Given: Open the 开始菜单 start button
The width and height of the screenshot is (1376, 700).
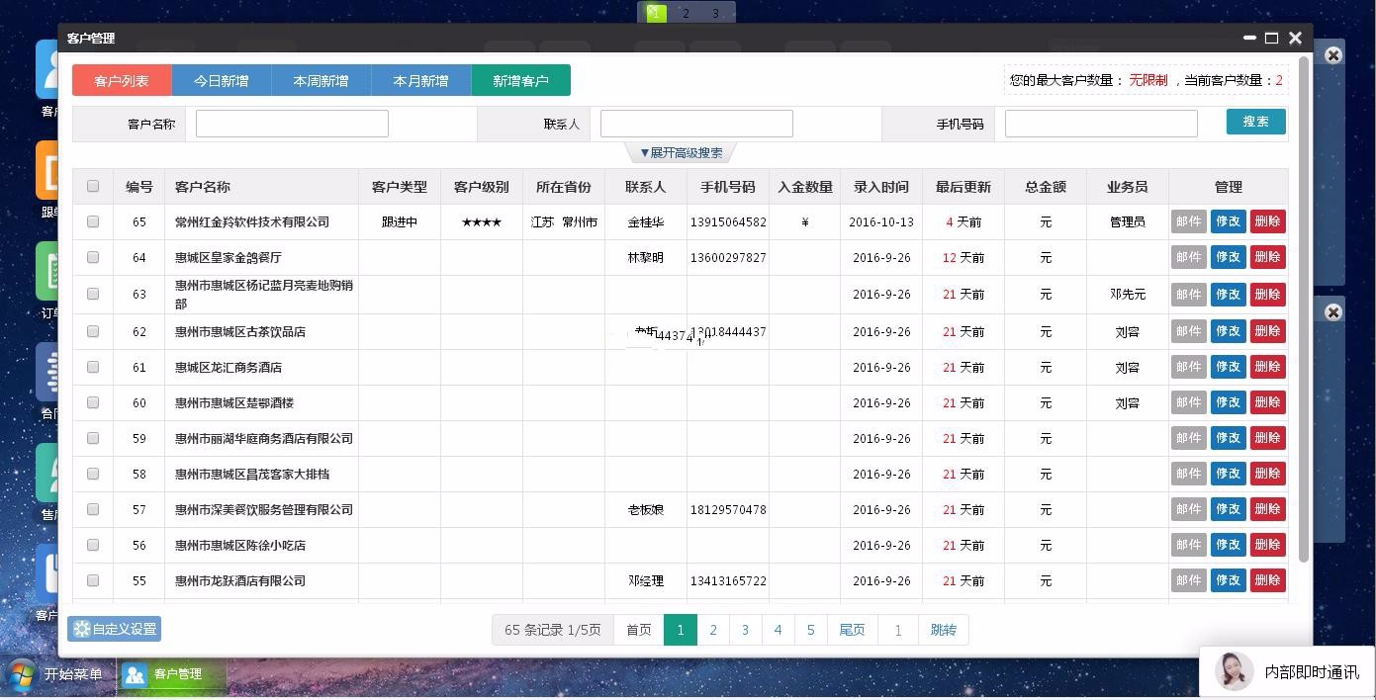Looking at the screenshot, I should tap(55, 675).
